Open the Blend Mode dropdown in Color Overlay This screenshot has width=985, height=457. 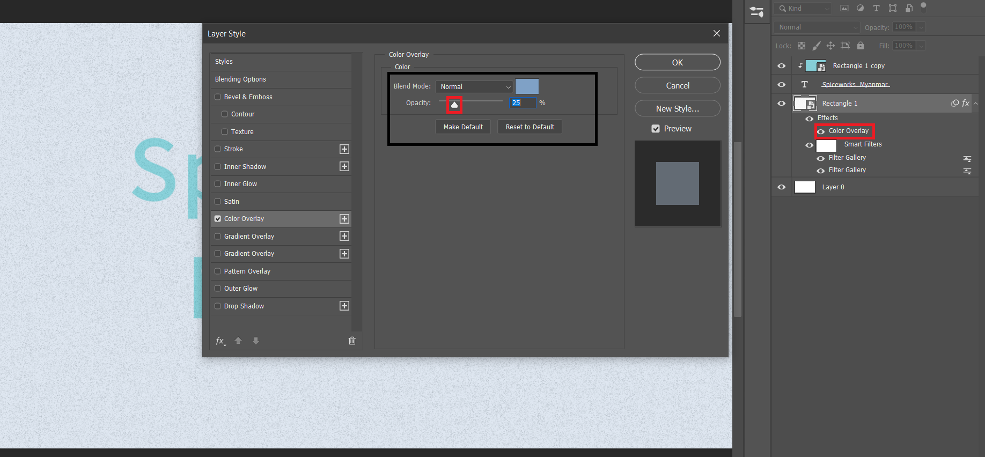tap(475, 87)
